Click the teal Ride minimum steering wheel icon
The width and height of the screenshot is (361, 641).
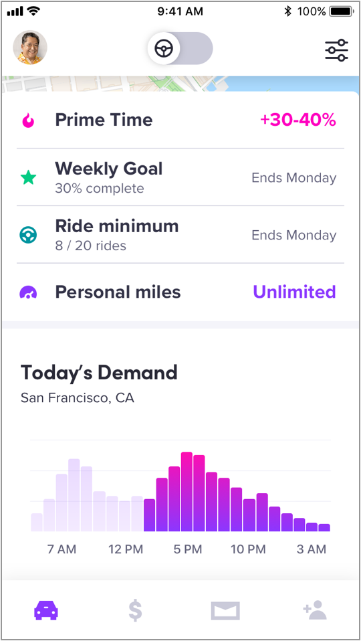point(29,235)
